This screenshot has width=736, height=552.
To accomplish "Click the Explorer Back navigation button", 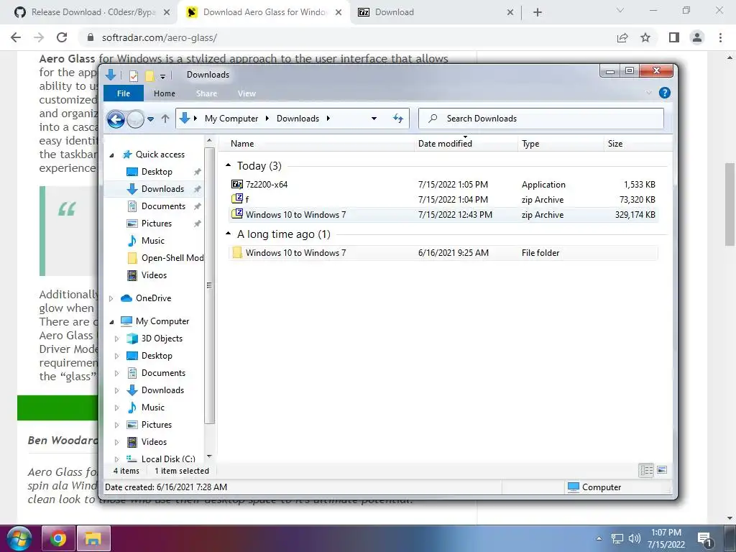I will tap(116, 119).
